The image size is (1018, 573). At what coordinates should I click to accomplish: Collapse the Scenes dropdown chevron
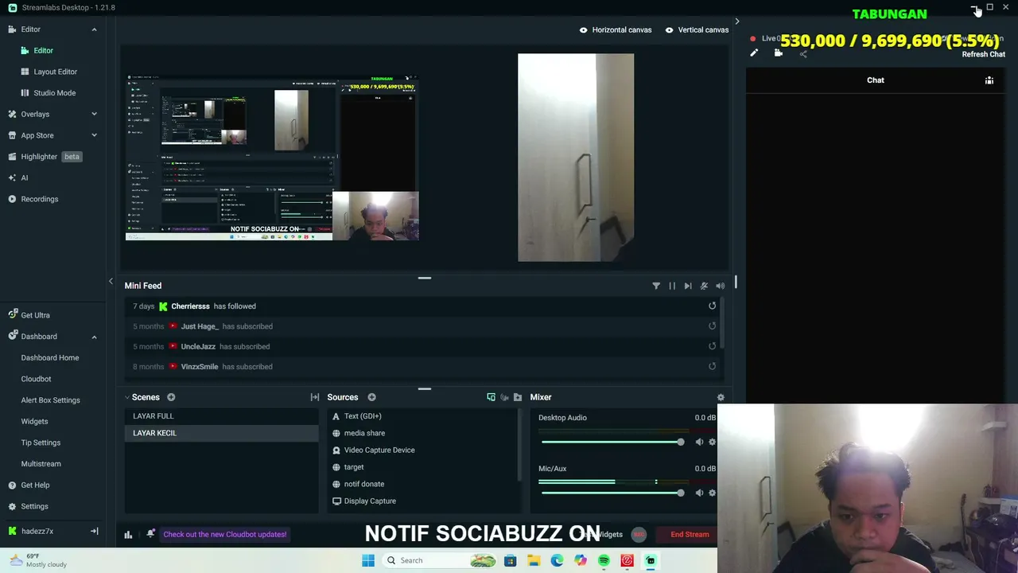pyautogui.click(x=126, y=397)
